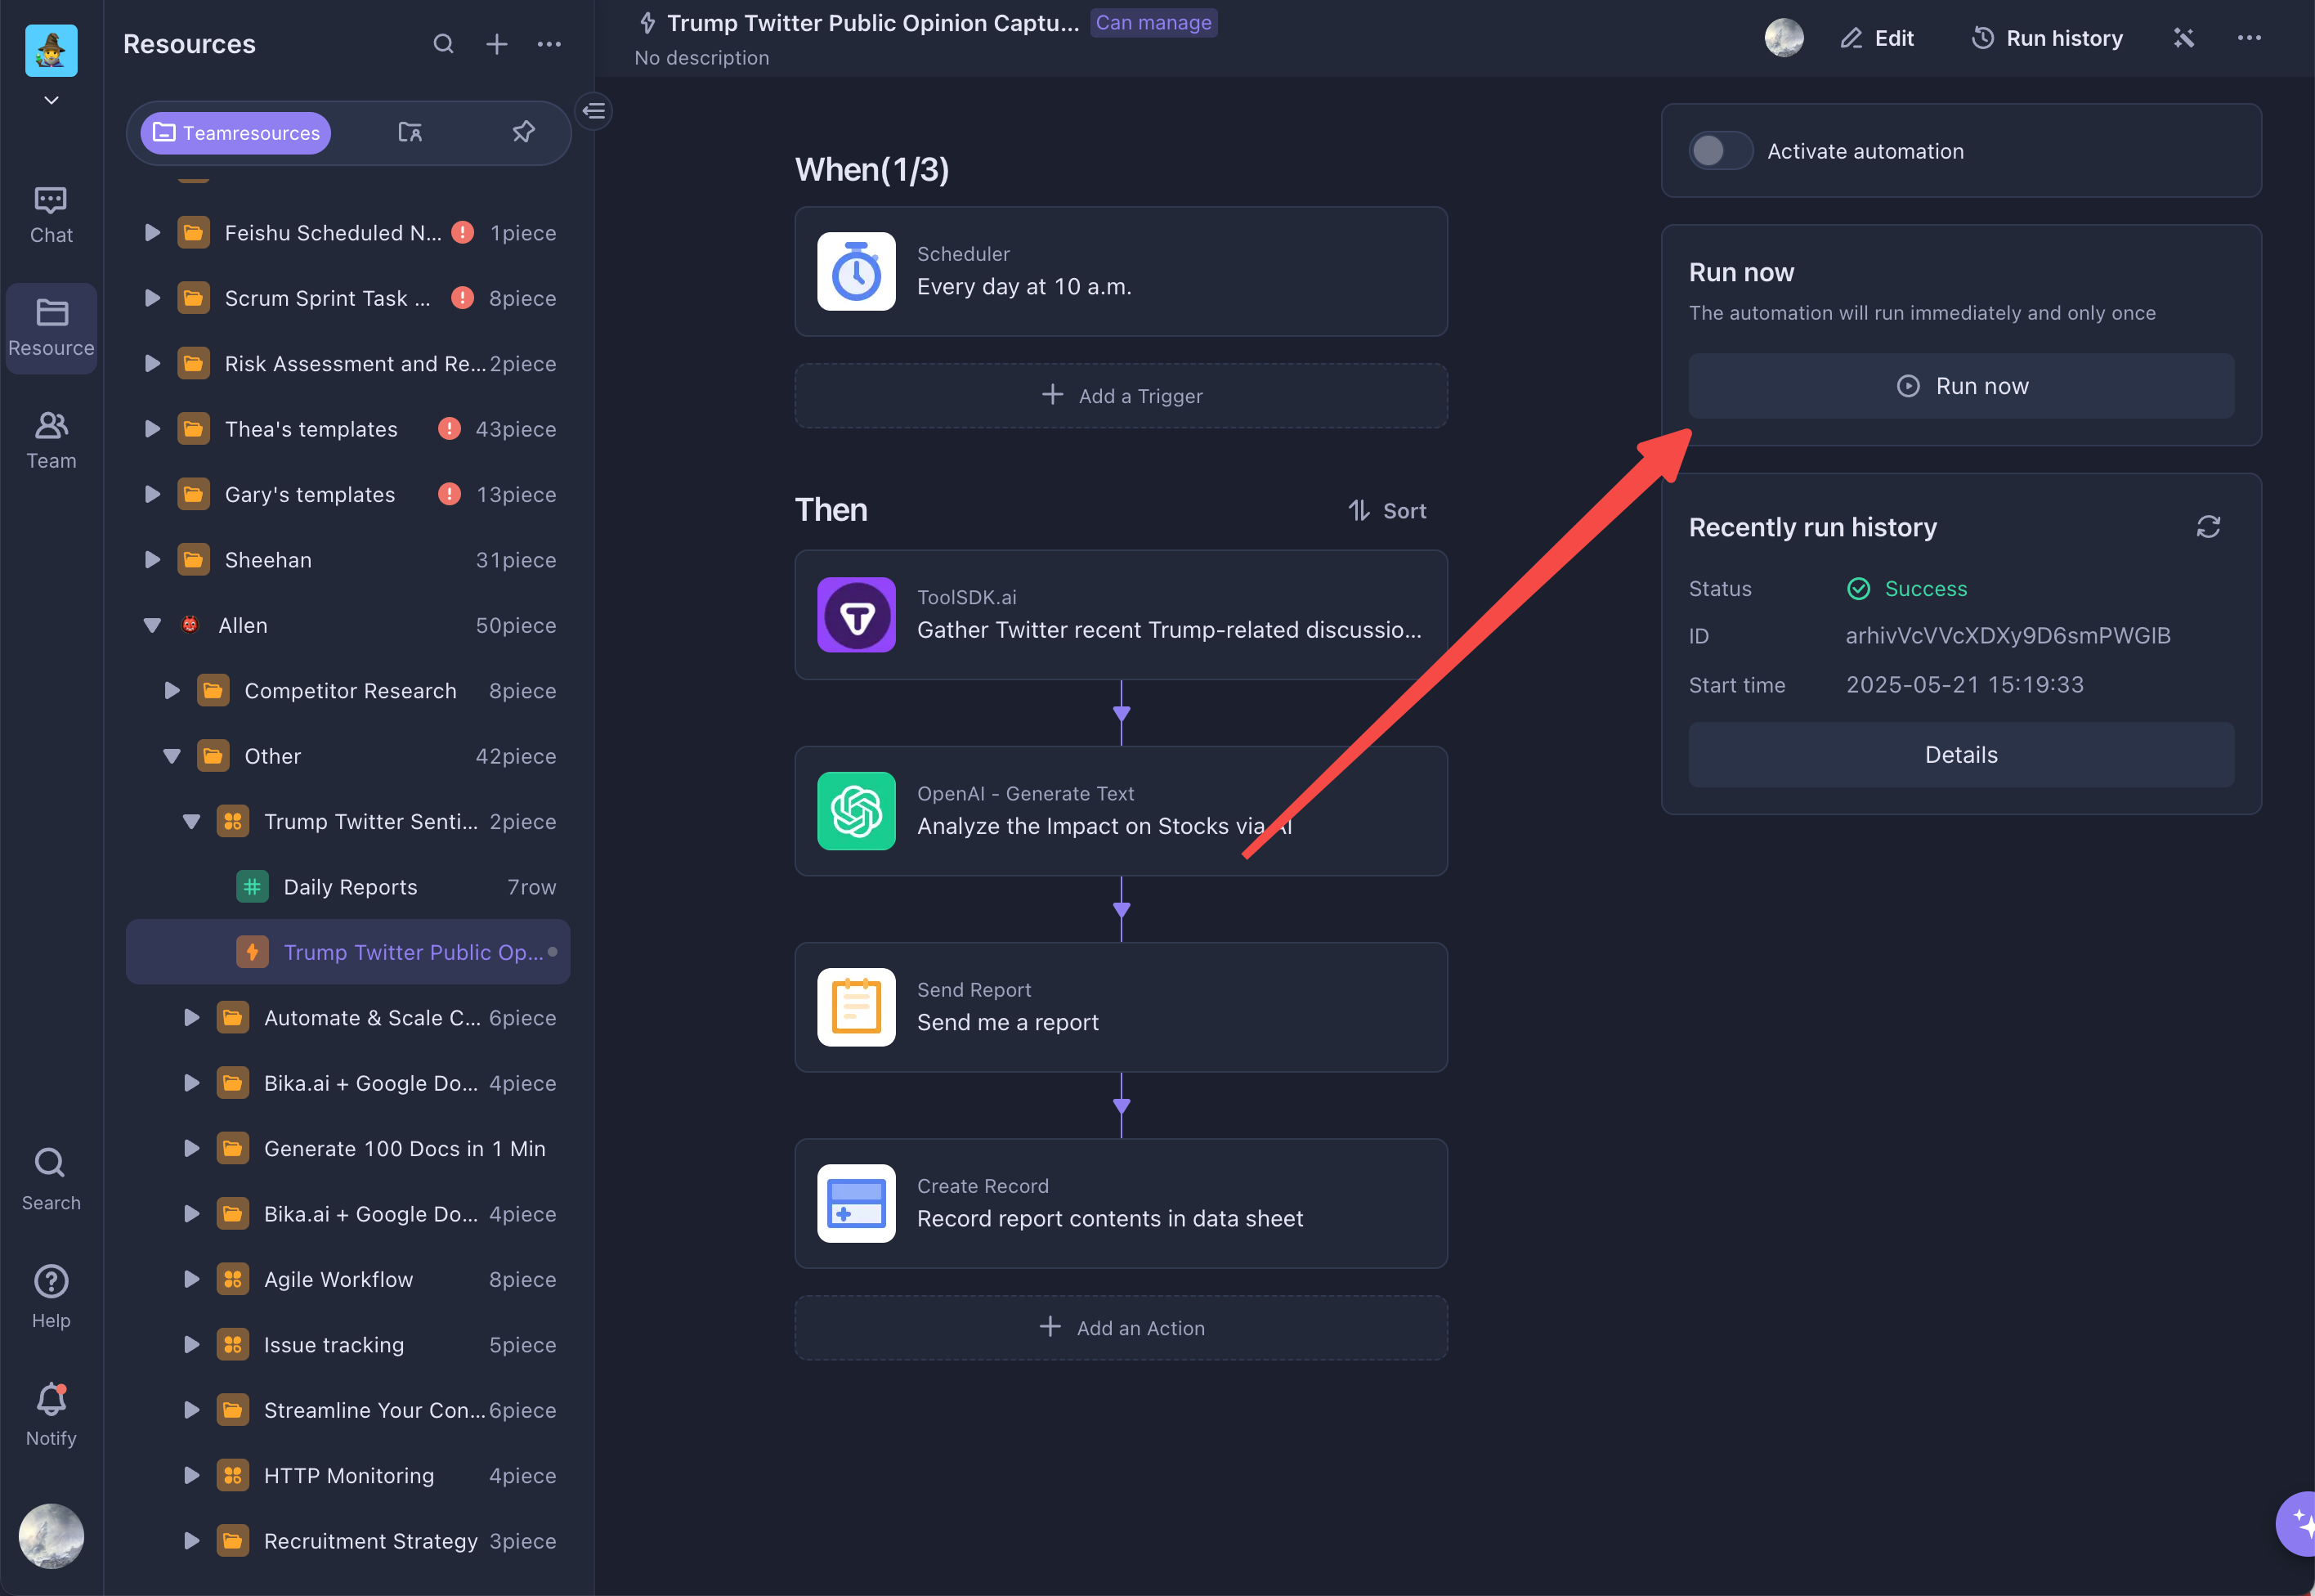This screenshot has width=2315, height=1596.
Task: Click the ToolSDK.ai action icon
Action: (857, 615)
